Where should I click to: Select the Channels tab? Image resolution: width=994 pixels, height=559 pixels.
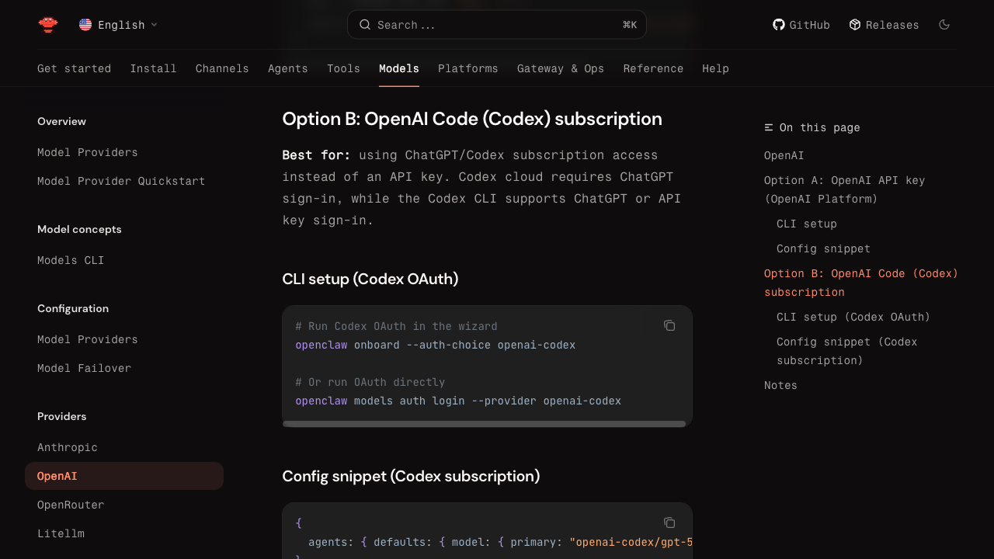point(222,68)
